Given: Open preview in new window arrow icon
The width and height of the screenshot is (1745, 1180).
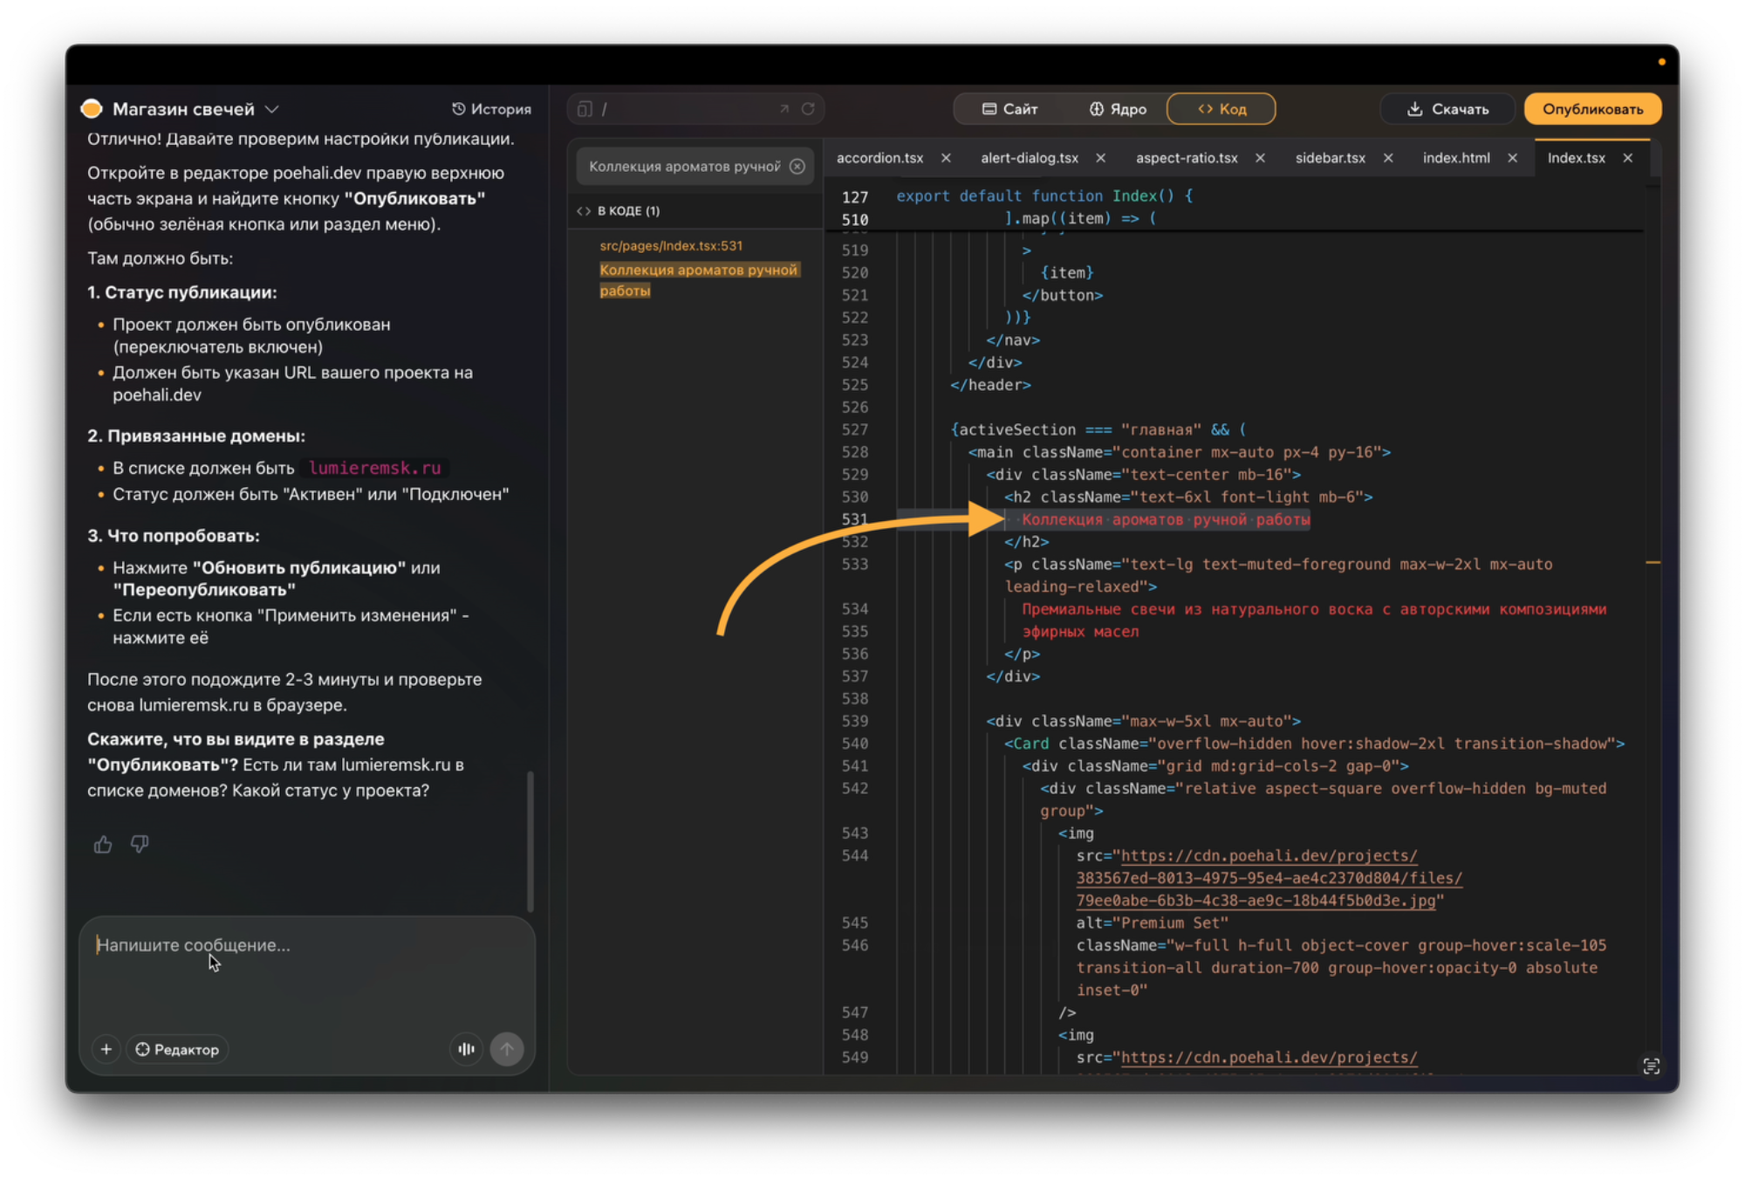Looking at the screenshot, I should pos(784,109).
